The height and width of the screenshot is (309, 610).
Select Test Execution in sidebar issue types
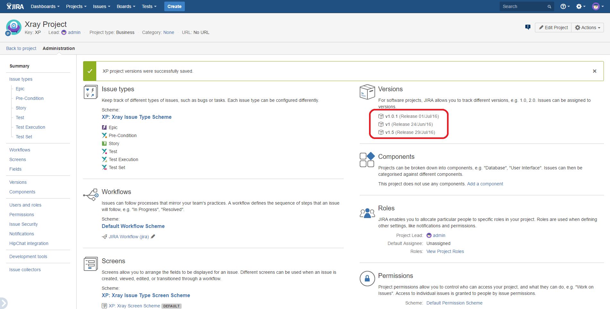pyautogui.click(x=30, y=127)
